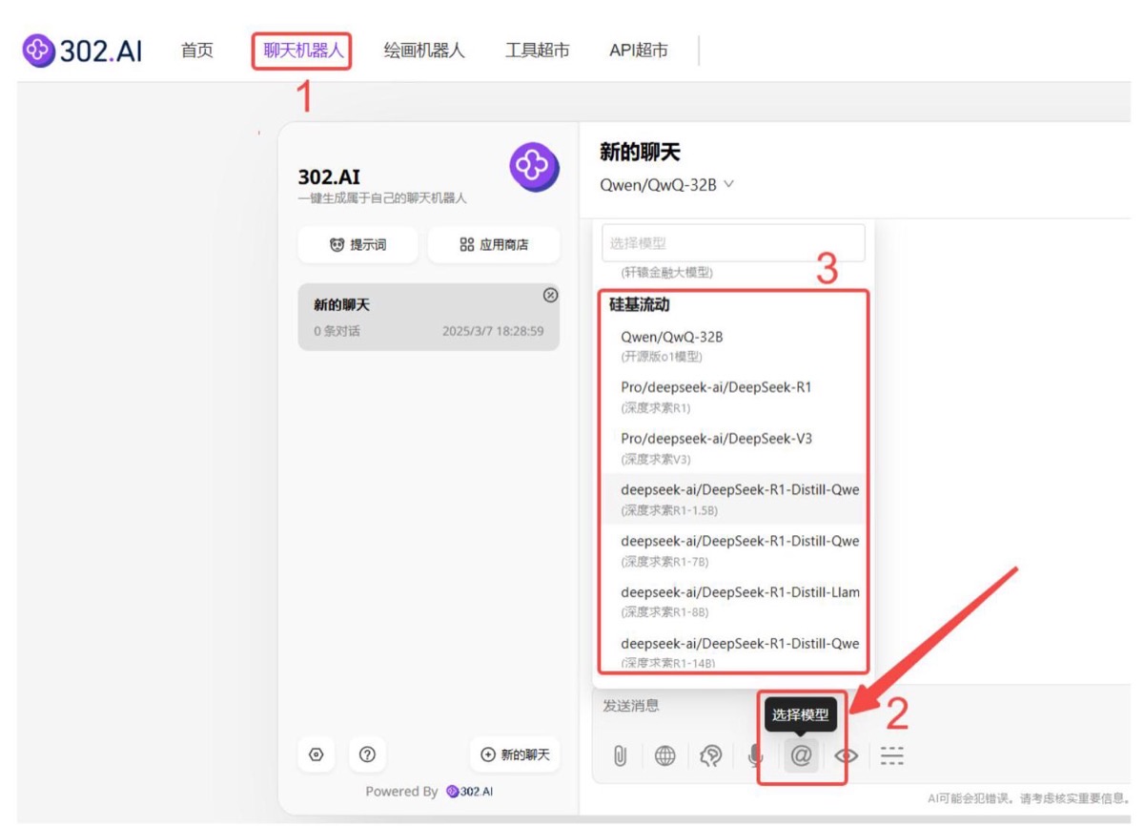
Task: Click the @ select model icon
Action: coord(801,755)
